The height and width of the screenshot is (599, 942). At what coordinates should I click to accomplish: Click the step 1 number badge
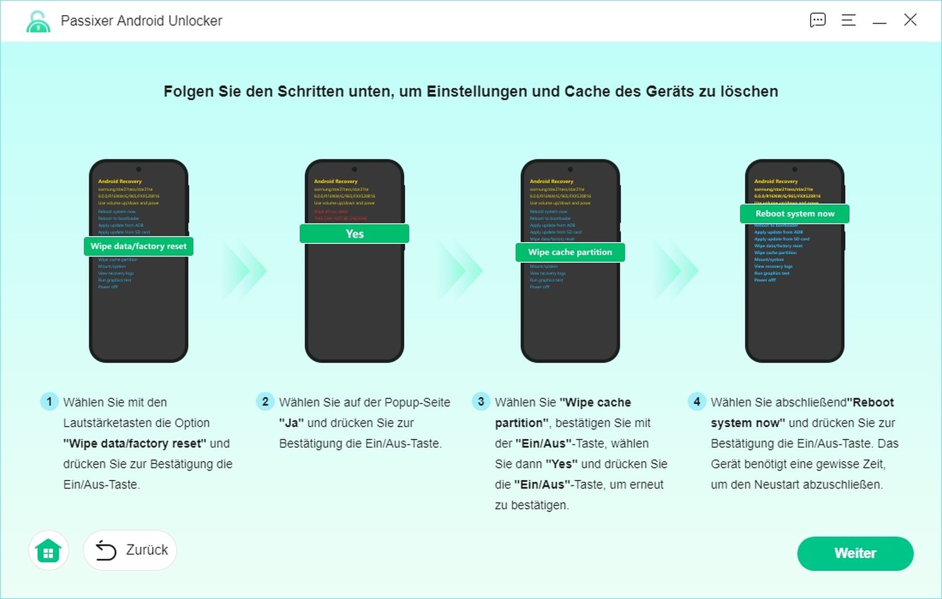pos(50,401)
